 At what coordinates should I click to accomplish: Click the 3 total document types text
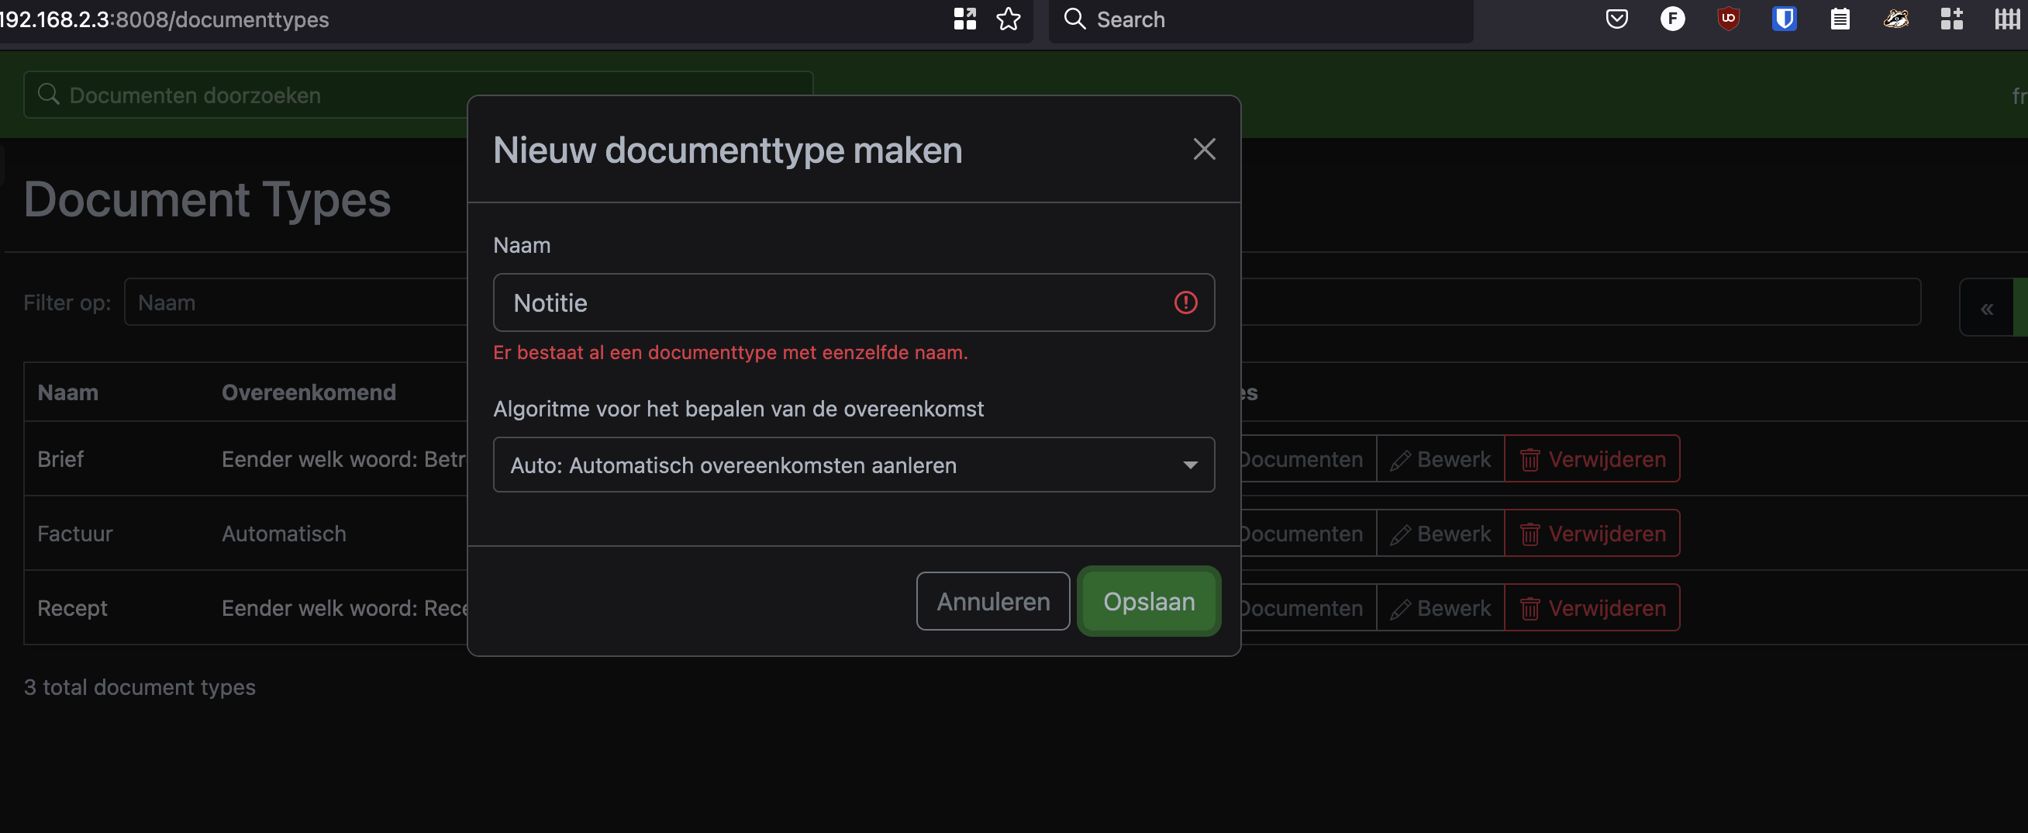click(140, 687)
